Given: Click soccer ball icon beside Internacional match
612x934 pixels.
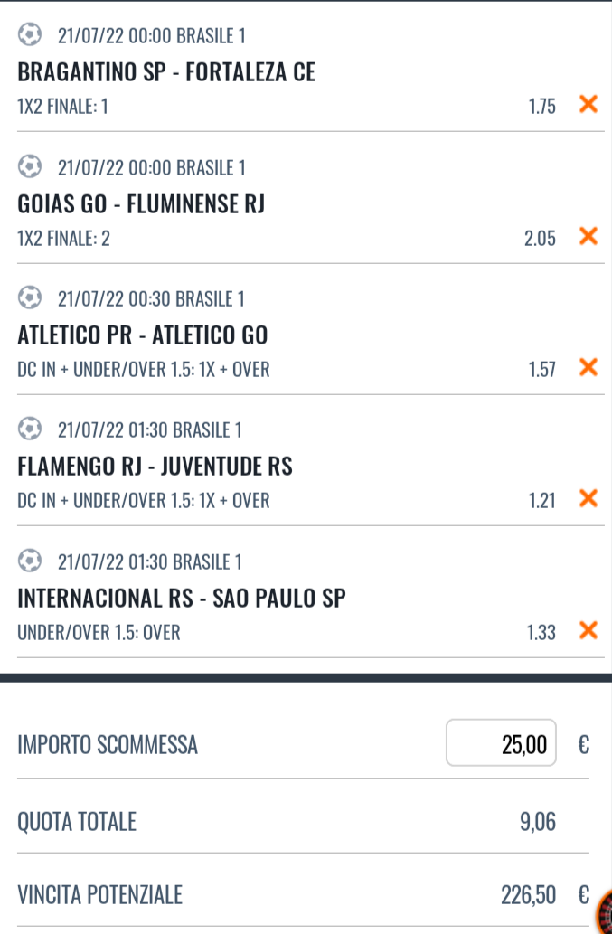Looking at the screenshot, I should (x=30, y=561).
